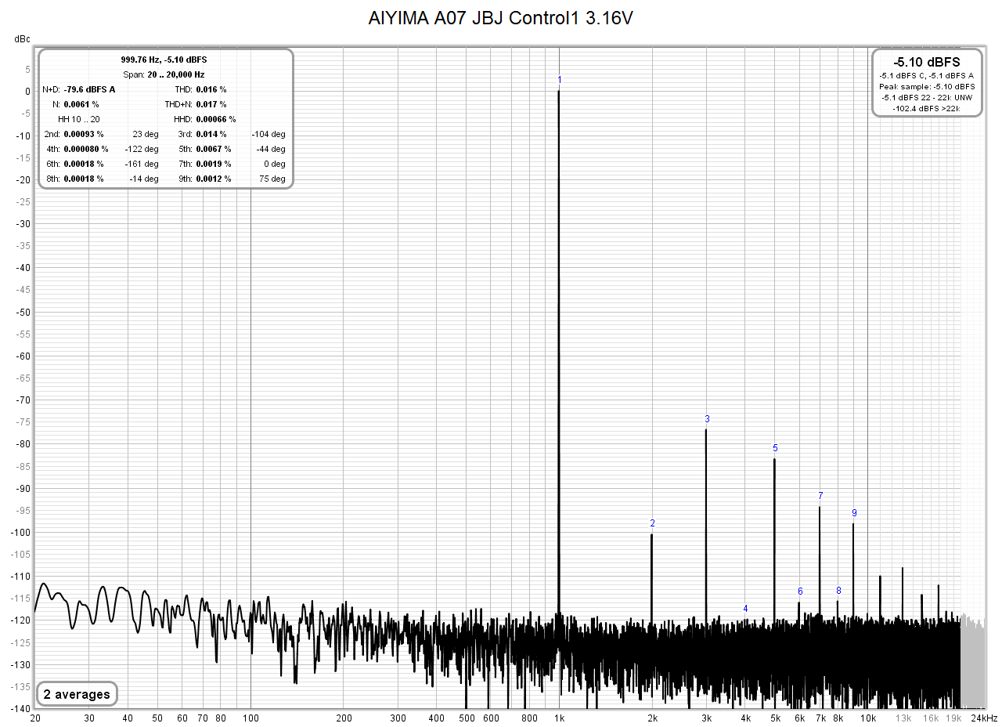Select the -5.1 dBFS C, -5.1 dBFS A line
1002x727 pixels.
[x=927, y=76]
